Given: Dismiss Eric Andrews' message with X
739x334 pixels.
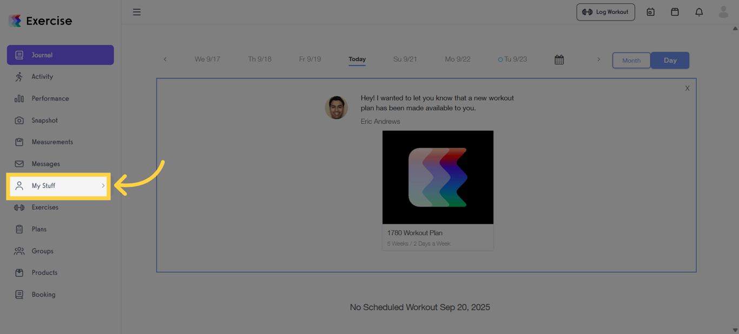Looking at the screenshot, I should click(x=687, y=88).
